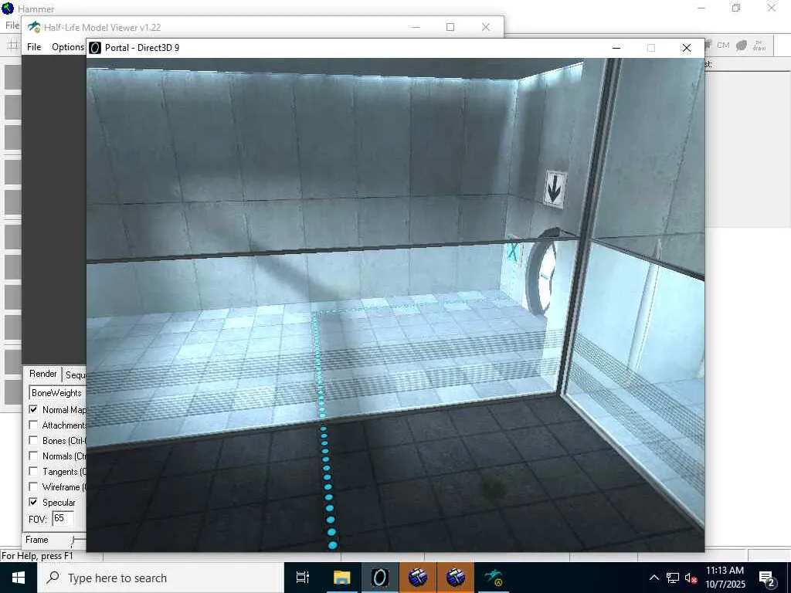This screenshot has width=791, height=593.
Task: Open the BoneWeights dropdown
Action: (57, 393)
